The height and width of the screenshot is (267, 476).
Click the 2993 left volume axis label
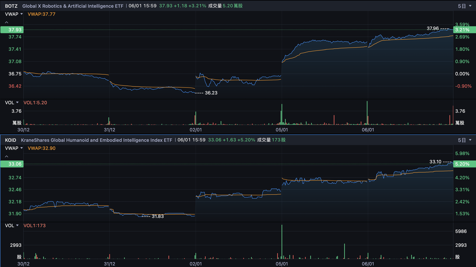pyautogui.click(x=16, y=245)
